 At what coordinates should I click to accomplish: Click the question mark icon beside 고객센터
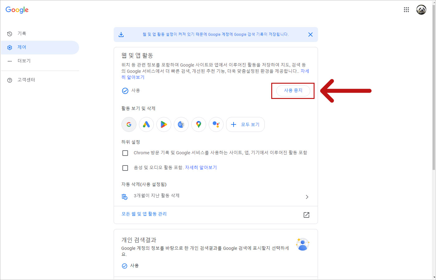[10, 80]
